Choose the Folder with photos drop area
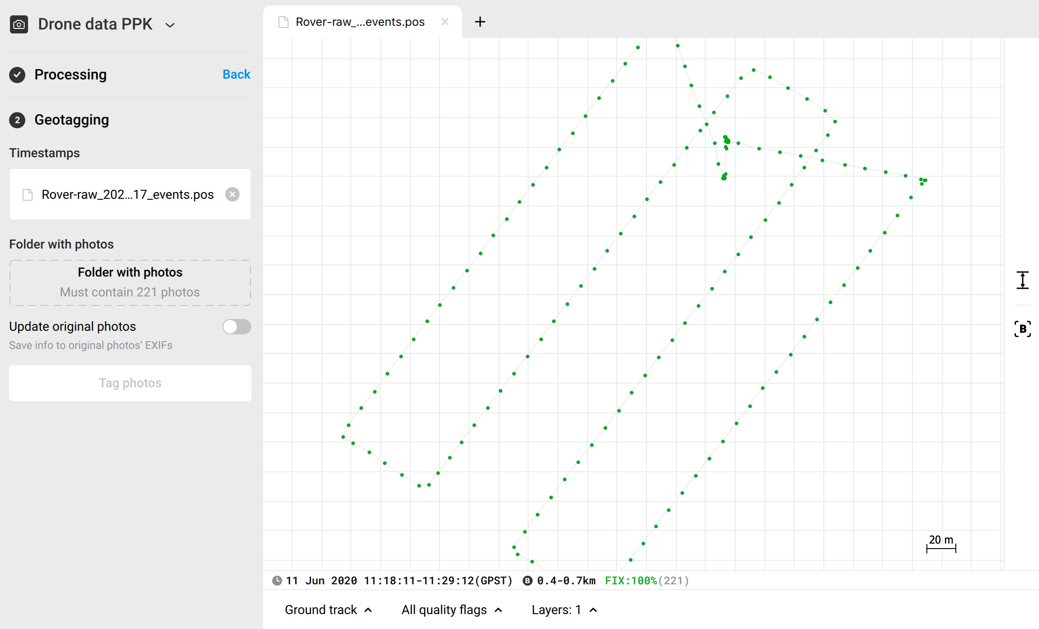The height and width of the screenshot is (629, 1039). click(x=130, y=282)
